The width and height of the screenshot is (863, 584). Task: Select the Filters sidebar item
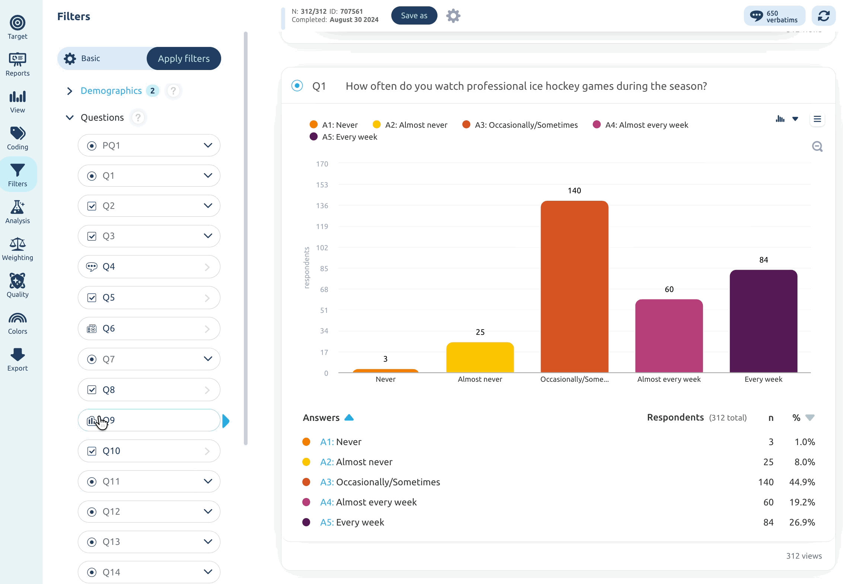17,175
